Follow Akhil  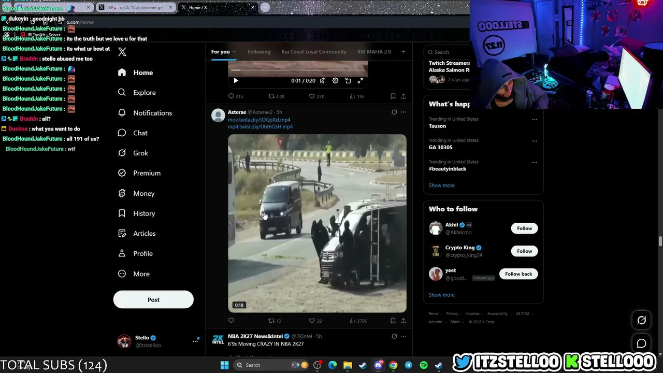524,228
